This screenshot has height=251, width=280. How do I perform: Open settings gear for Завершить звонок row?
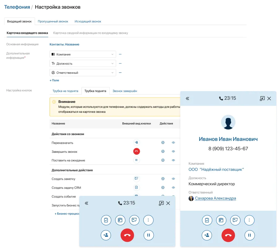point(163,152)
